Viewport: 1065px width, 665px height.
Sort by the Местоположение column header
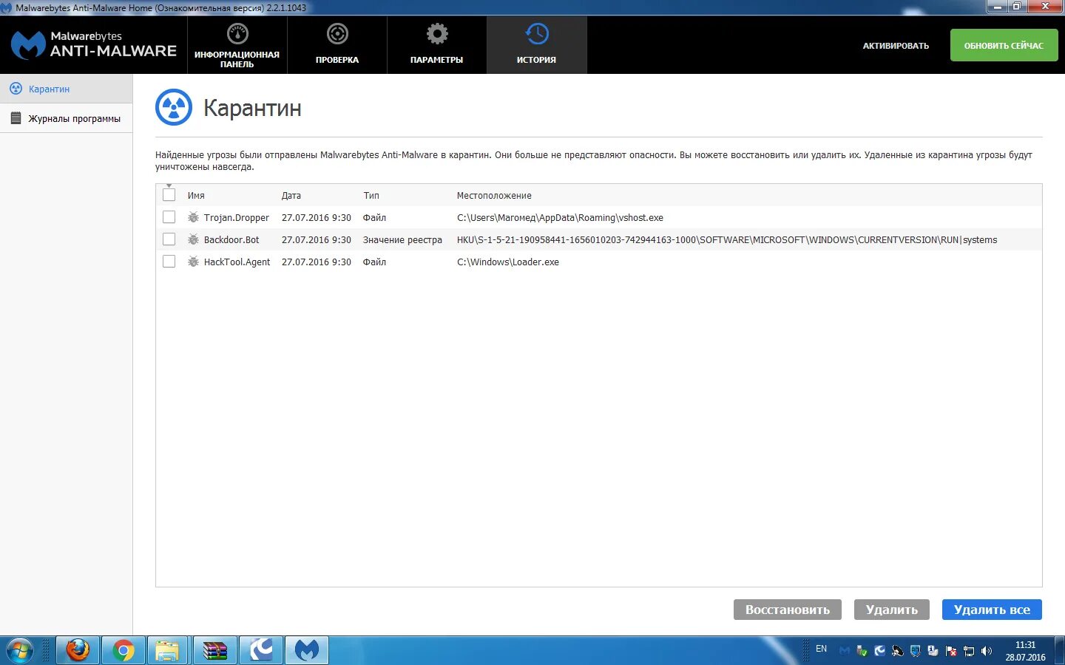tap(494, 196)
